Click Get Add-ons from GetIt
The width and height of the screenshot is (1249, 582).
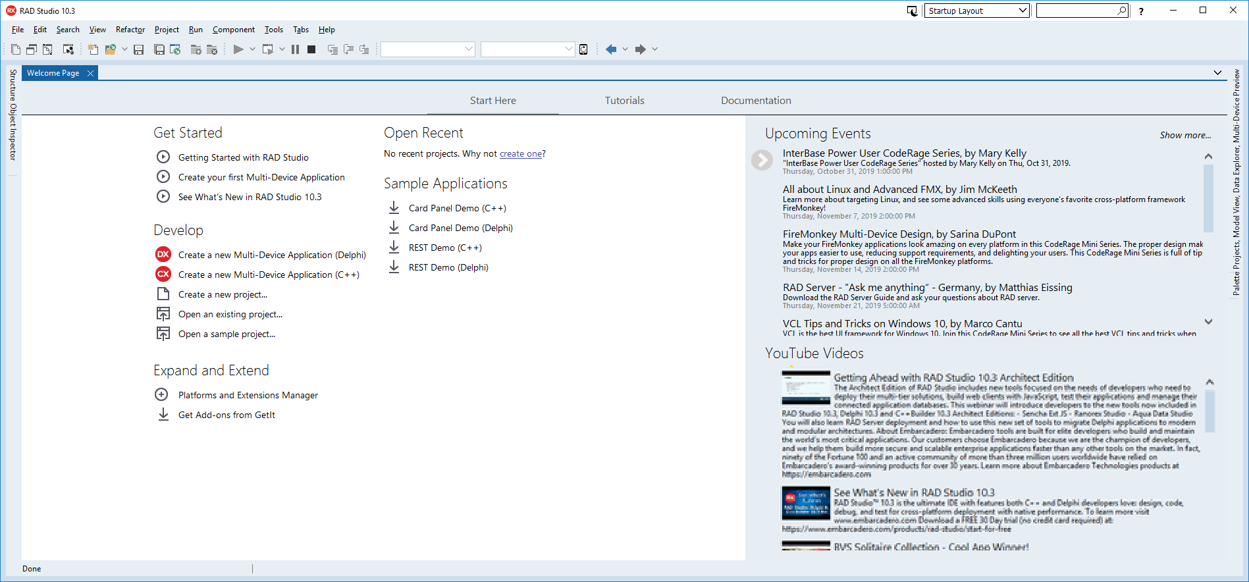tap(226, 415)
